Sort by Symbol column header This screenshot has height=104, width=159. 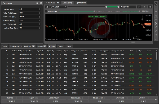40,51
